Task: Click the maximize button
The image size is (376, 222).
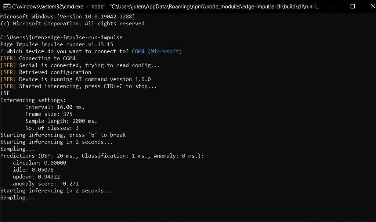Action: pos(353,6)
